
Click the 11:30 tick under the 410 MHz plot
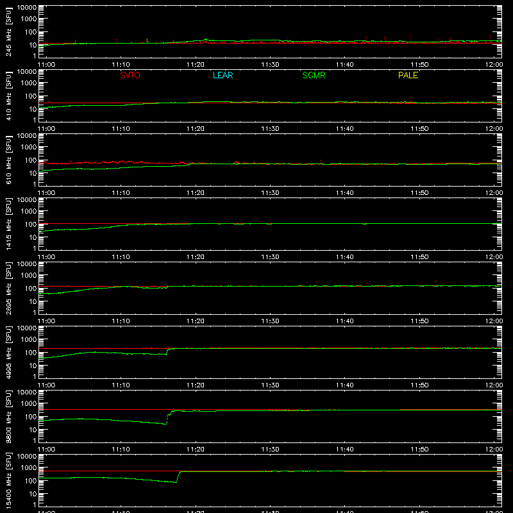270,129
